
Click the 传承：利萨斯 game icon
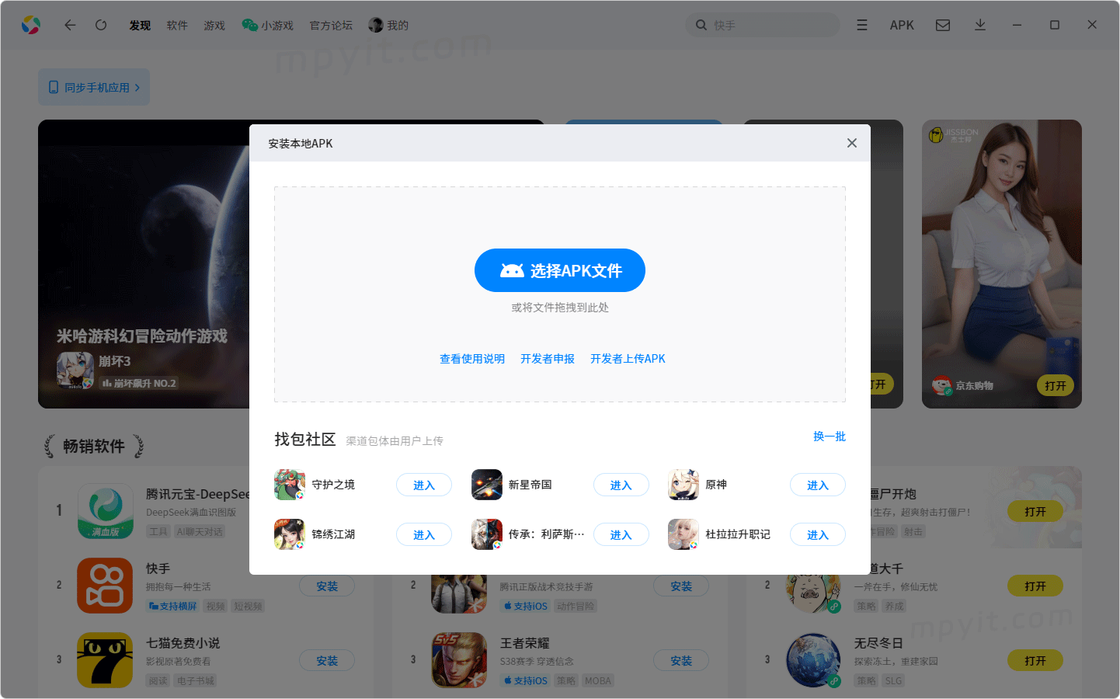487,534
